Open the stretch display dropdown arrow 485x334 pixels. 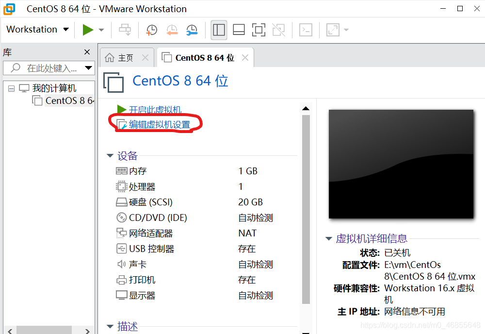pos(346,30)
